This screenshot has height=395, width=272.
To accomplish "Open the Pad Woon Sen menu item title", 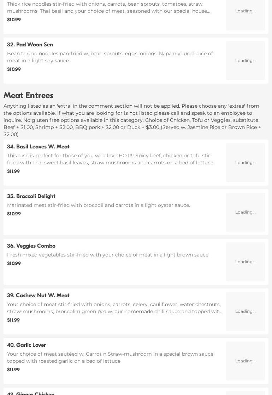I will 30,45.
